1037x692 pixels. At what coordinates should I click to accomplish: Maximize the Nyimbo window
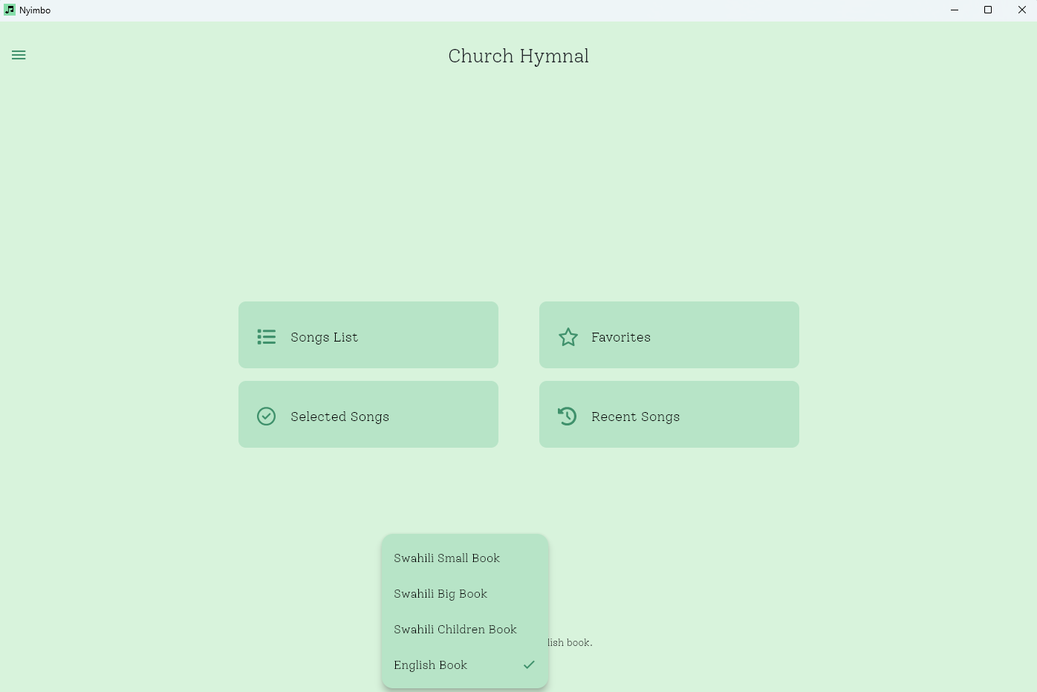(988, 10)
